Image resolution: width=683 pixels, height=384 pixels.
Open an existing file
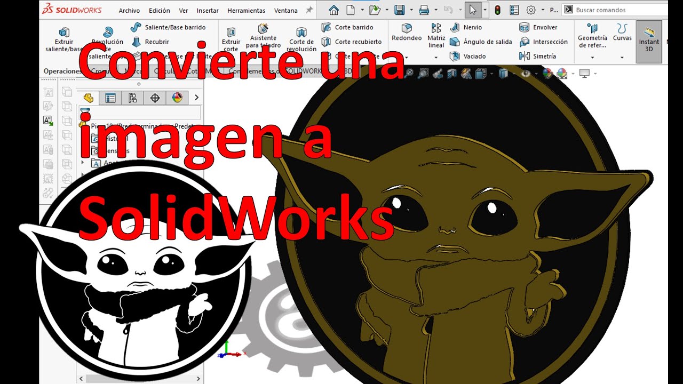(375, 10)
